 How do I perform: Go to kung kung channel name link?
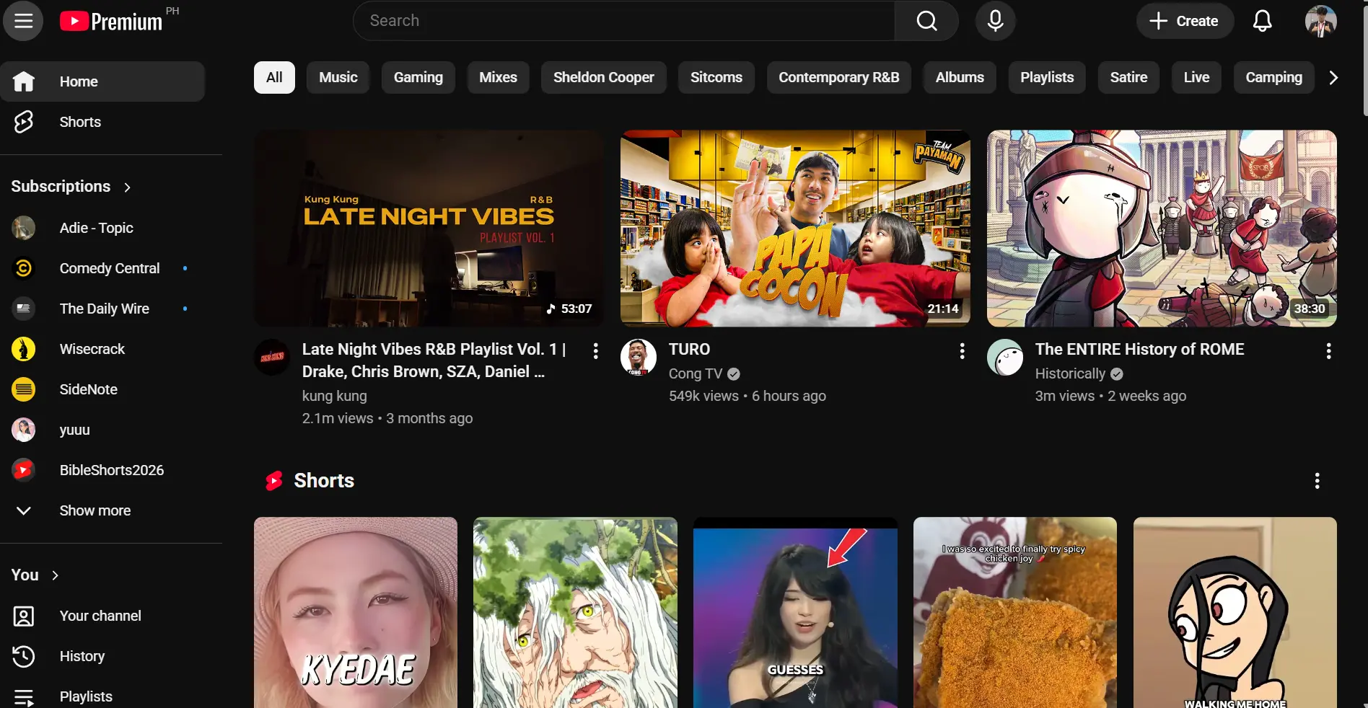click(x=334, y=396)
